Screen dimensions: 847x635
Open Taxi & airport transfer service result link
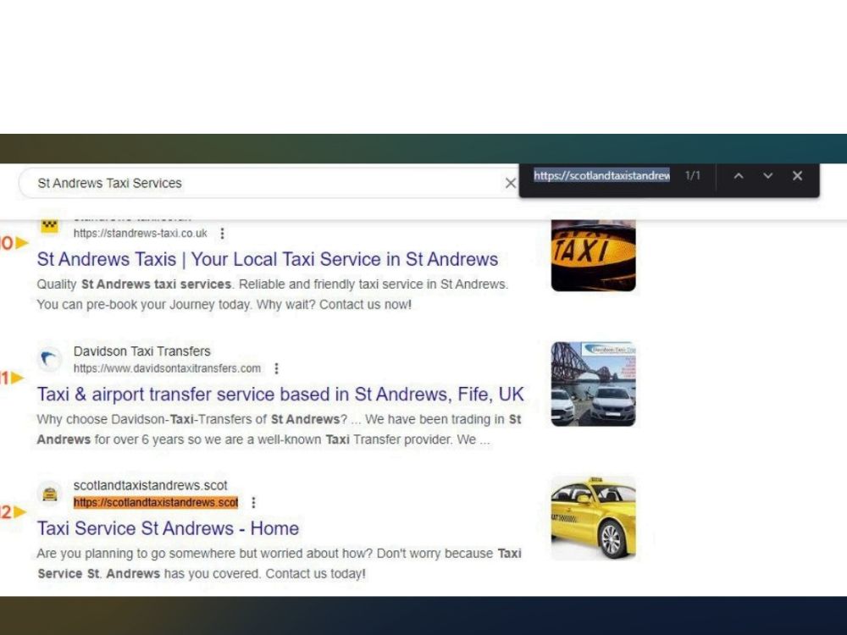(280, 395)
